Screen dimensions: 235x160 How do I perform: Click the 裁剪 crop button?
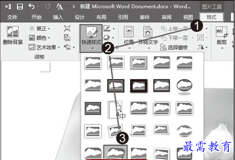pyautogui.click(x=221, y=35)
